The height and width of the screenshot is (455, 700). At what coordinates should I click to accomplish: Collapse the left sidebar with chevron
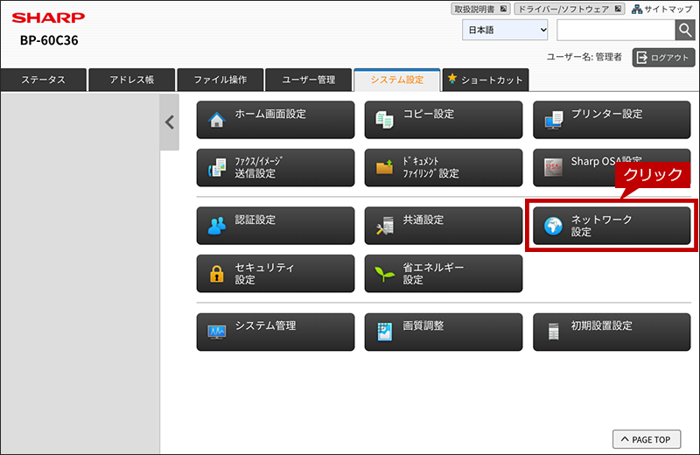click(x=170, y=122)
